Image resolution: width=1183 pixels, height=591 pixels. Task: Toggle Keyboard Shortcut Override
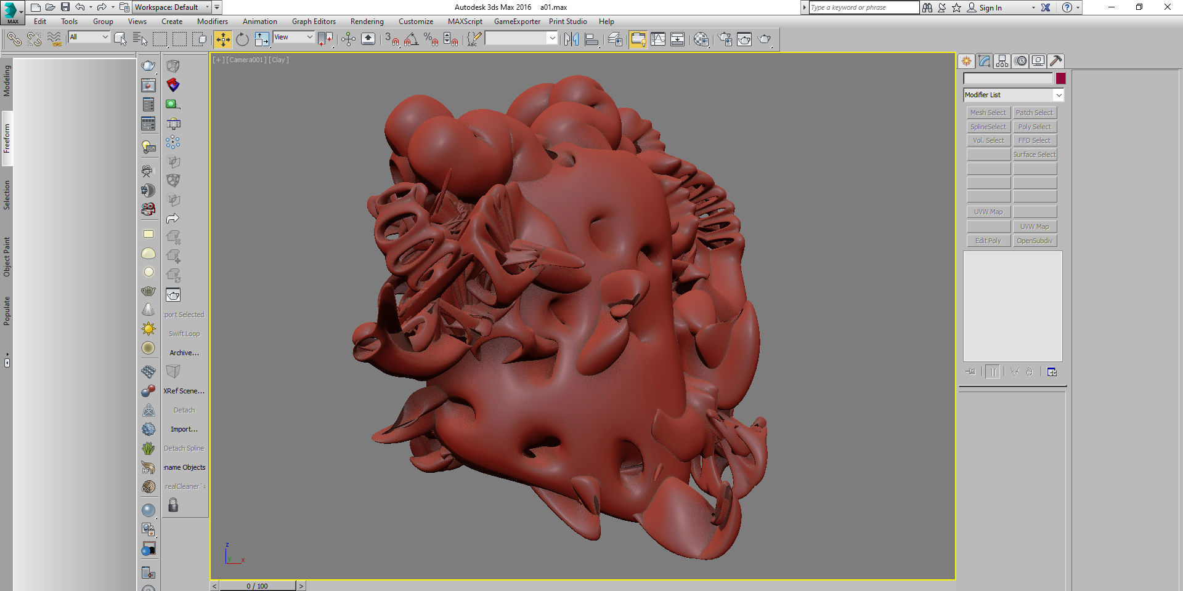(x=368, y=39)
